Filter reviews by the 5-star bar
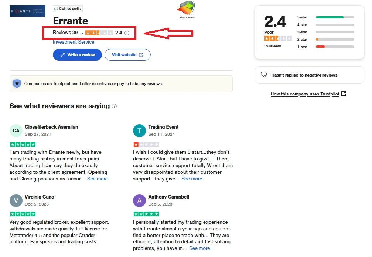Image resolution: width=372 pixels, height=257 pixels. 335,17
